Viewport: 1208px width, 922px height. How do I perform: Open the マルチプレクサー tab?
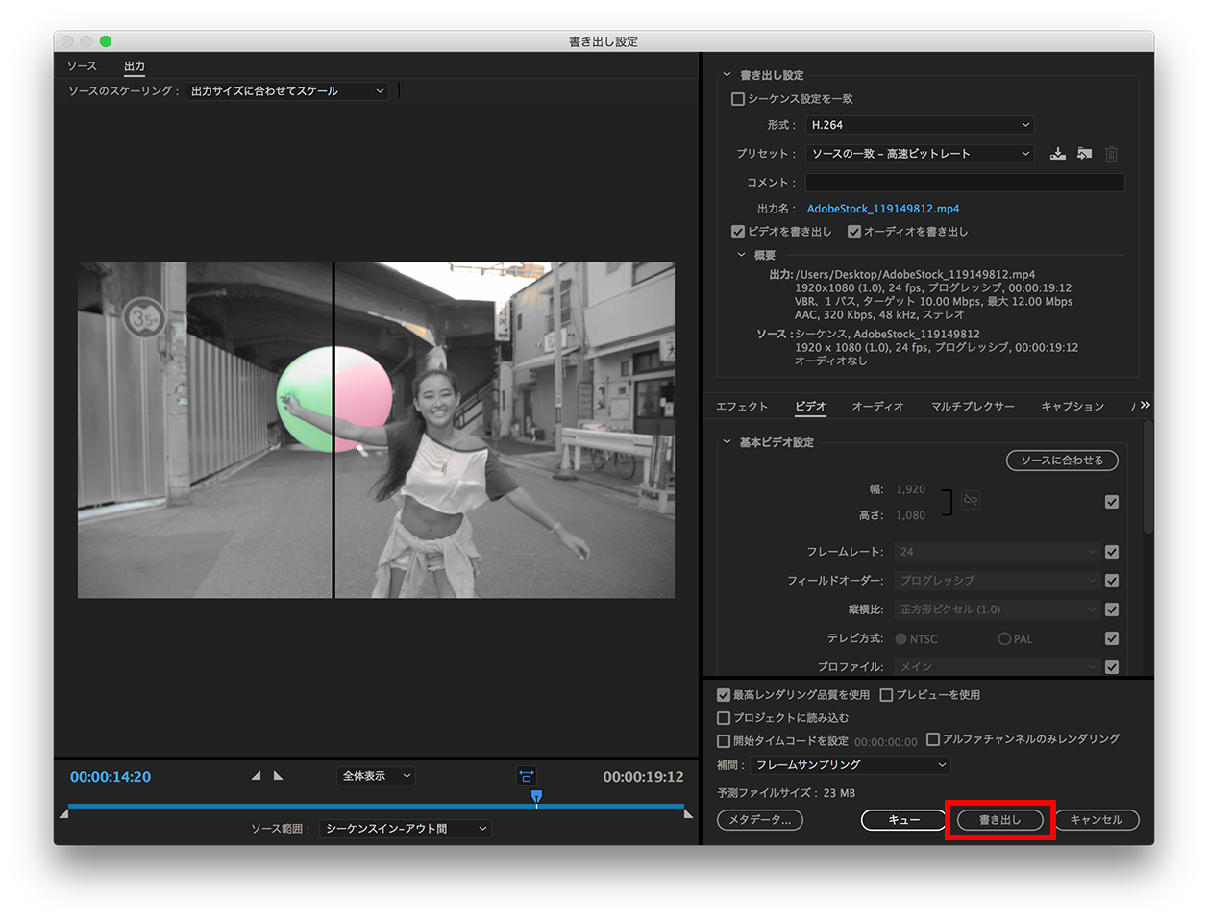[973, 407]
